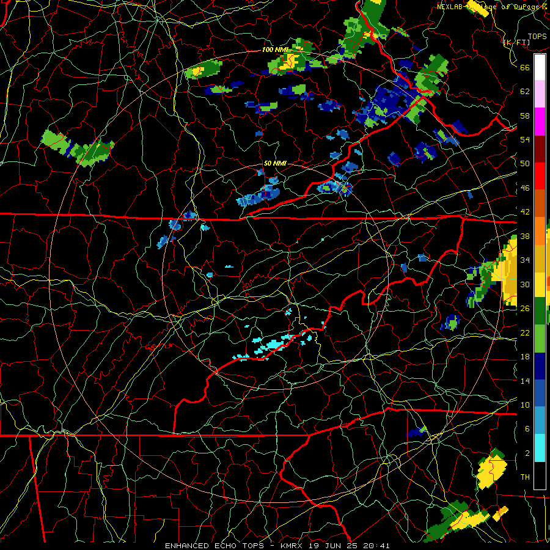Click the 50 NMI range ring label
Viewport: 550px width, 550px height.
coord(274,163)
